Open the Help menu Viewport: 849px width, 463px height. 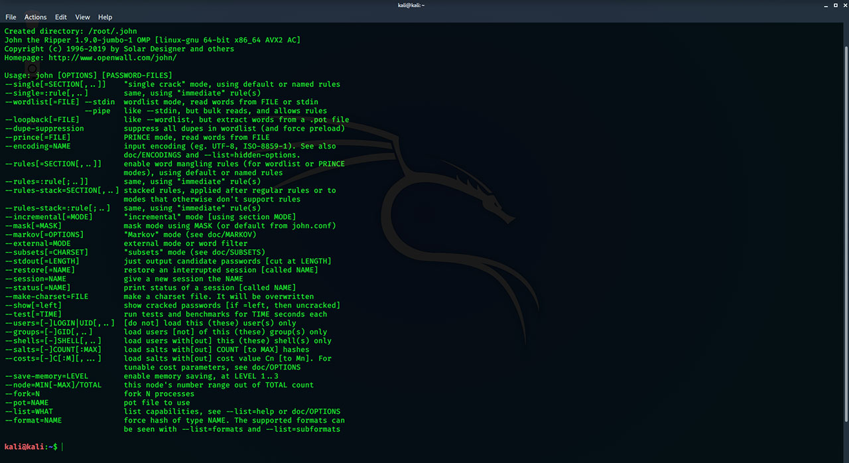coord(105,17)
